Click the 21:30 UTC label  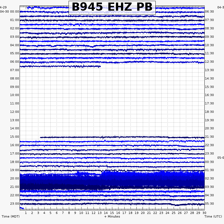click(x=209, y=137)
